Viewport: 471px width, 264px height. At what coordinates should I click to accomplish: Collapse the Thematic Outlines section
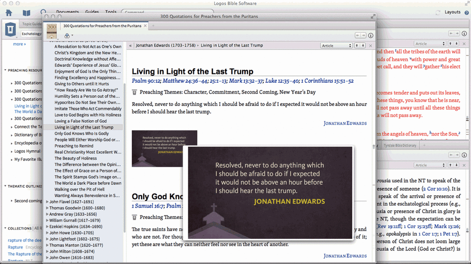pos(5,186)
